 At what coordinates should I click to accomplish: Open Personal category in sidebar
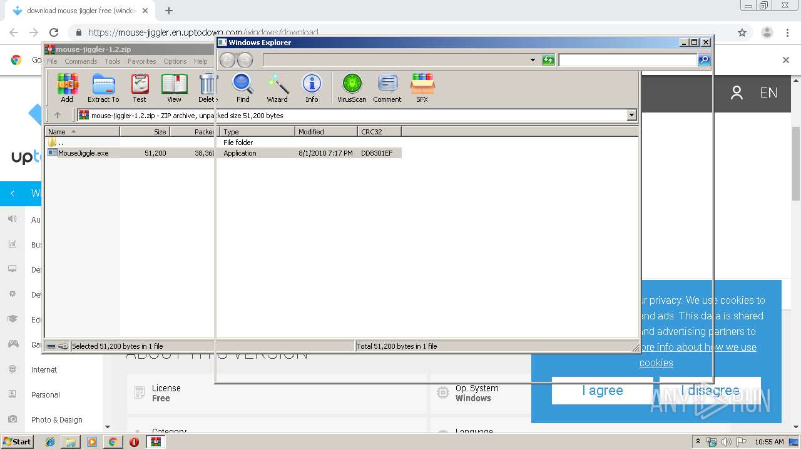(x=46, y=395)
